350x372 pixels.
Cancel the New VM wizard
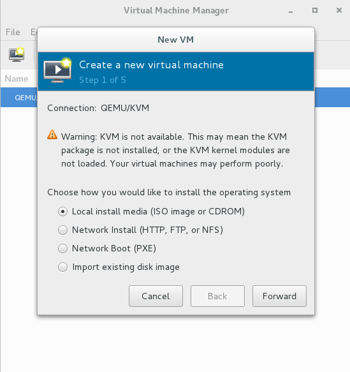point(156,296)
